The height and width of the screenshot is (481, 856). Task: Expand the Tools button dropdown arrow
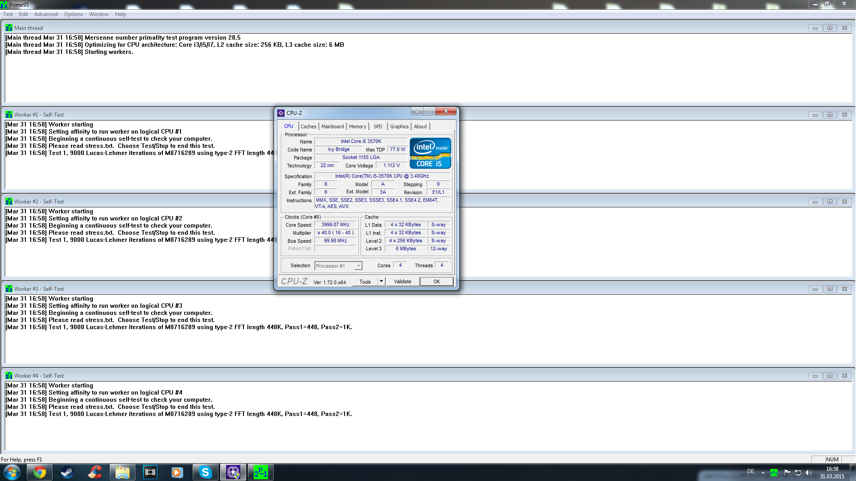[381, 281]
